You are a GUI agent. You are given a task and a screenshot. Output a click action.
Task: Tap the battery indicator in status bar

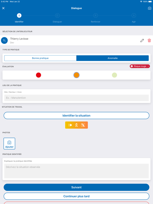pos(150,2)
